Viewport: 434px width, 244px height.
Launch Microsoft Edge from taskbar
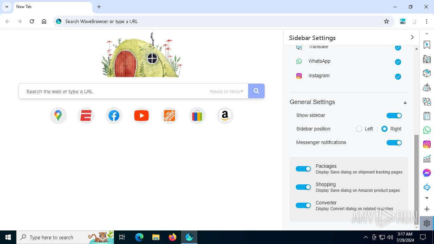coord(139,237)
